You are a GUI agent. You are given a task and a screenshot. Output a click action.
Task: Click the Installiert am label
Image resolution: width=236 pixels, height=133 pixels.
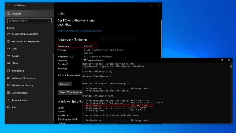click(64, 115)
